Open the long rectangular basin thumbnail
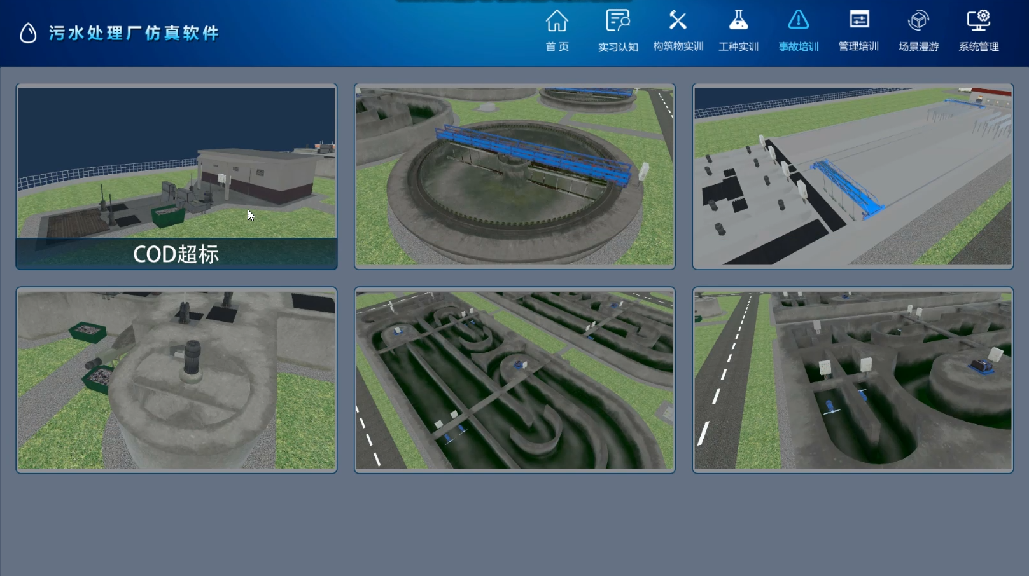Image resolution: width=1029 pixels, height=576 pixels. pos(852,176)
